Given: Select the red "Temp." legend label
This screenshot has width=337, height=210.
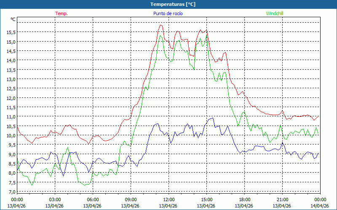Looking at the screenshot, I should [x=62, y=13].
